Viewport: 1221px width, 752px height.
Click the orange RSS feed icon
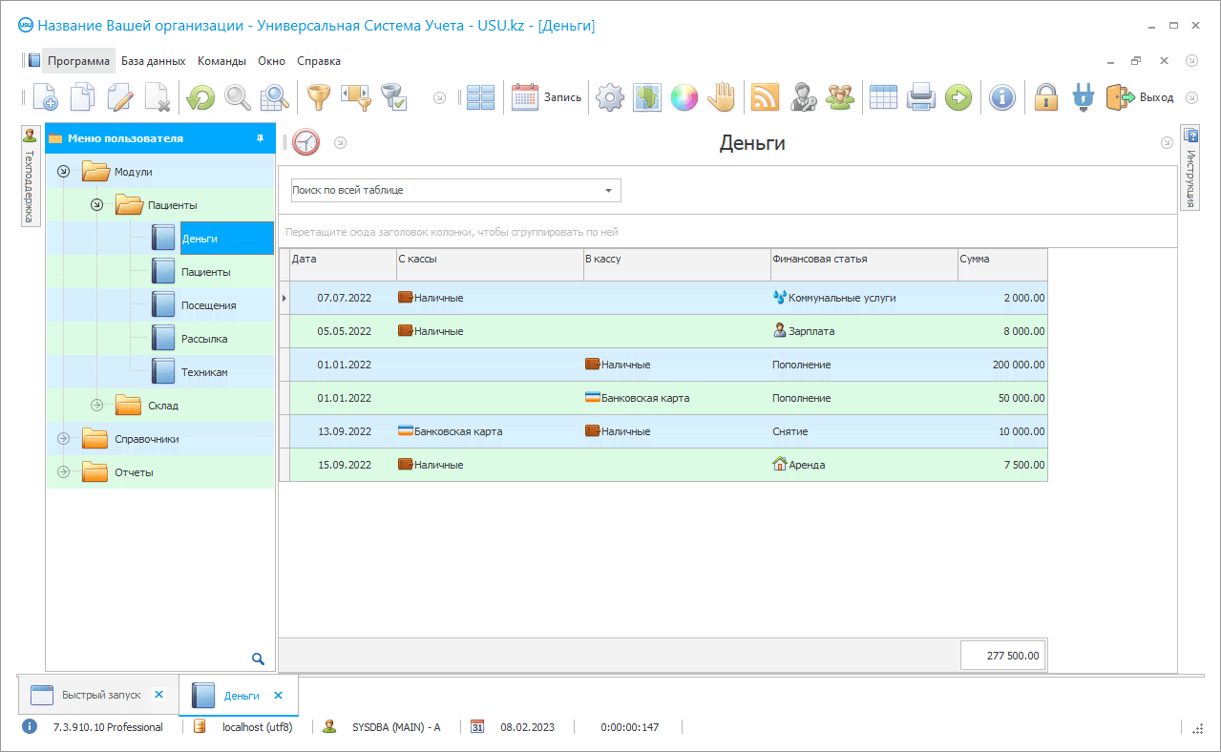765,97
